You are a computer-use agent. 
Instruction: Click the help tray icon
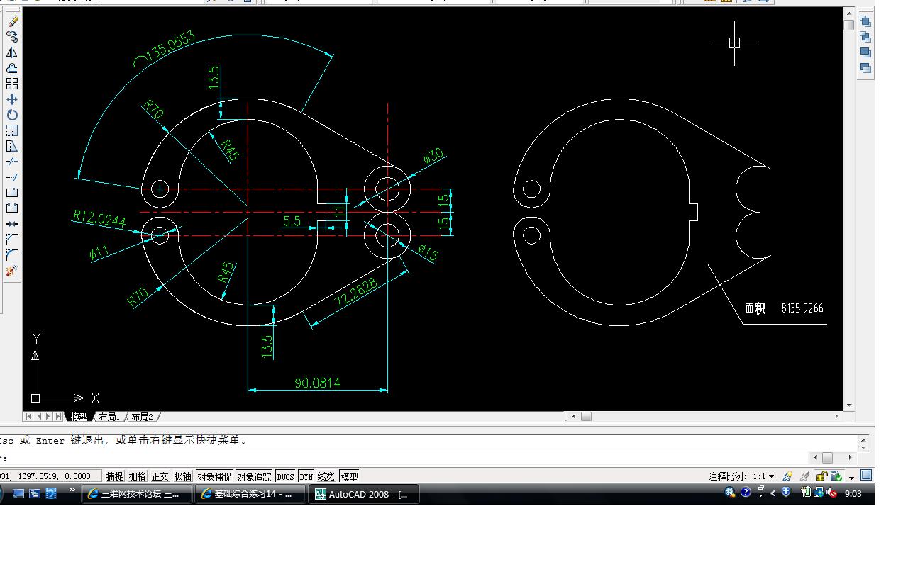coord(746,493)
